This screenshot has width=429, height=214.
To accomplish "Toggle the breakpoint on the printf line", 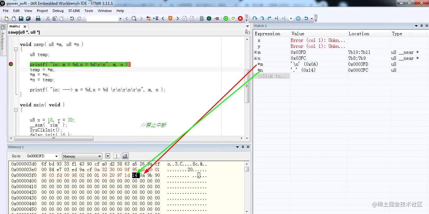I will (11, 64).
